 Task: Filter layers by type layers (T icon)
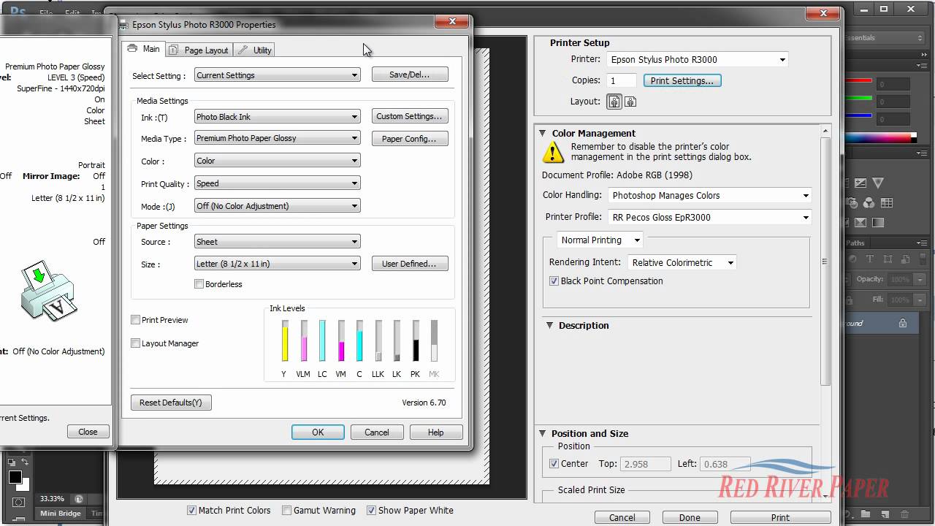pyautogui.click(x=870, y=259)
